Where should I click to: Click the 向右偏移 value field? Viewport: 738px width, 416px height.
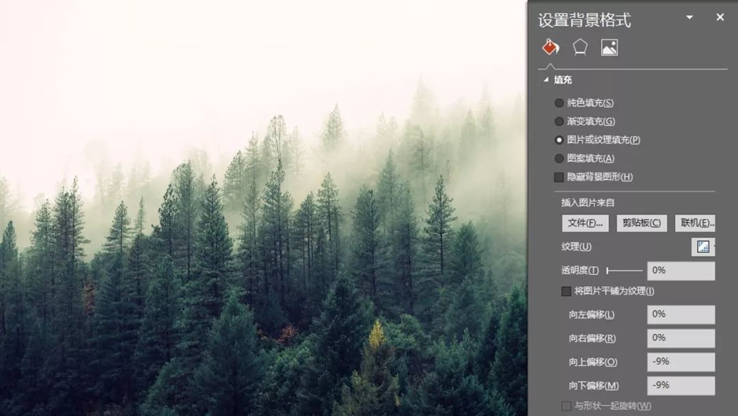tap(681, 338)
